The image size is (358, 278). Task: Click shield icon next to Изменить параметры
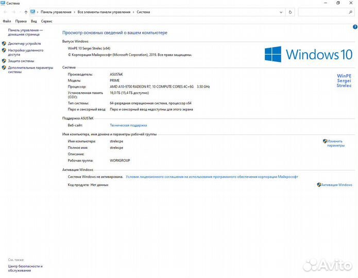[325, 141]
